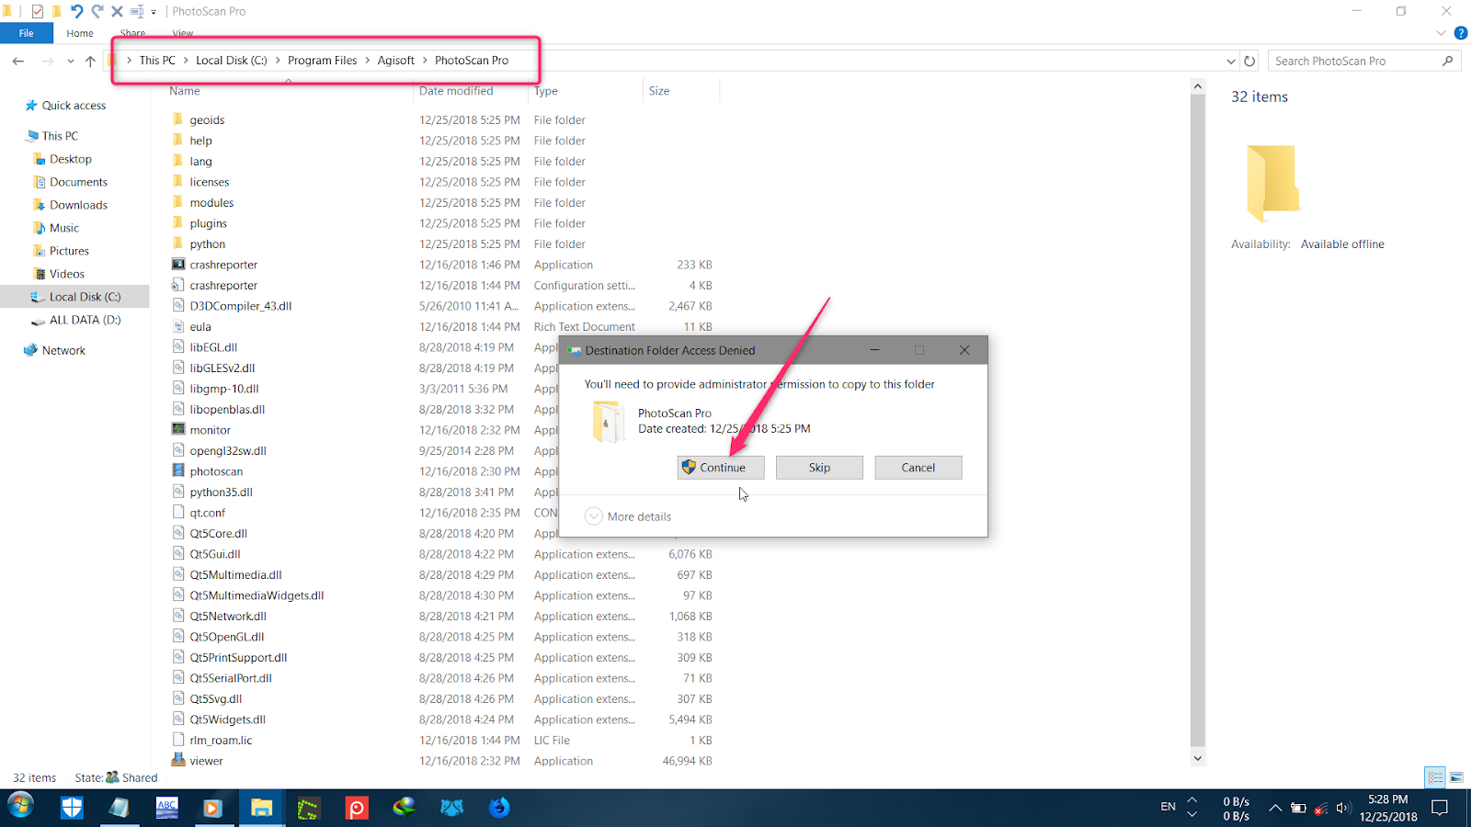Select the rlm_roam.lic file

click(x=221, y=741)
